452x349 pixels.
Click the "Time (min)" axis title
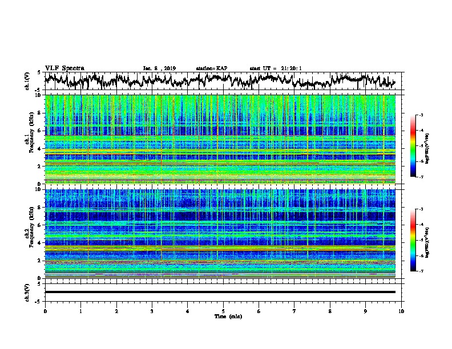(228, 316)
